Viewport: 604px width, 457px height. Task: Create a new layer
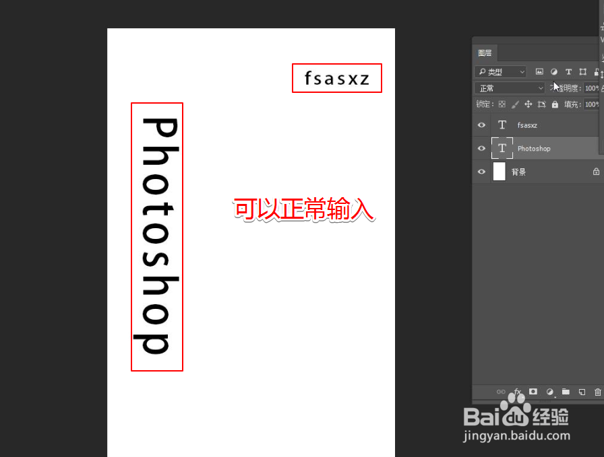(582, 392)
